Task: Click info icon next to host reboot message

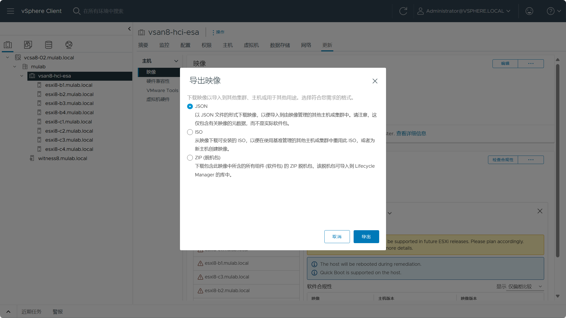Action: [314, 264]
